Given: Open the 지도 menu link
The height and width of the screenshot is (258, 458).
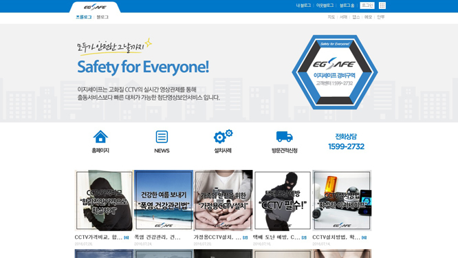Looking at the screenshot, I should (331, 17).
